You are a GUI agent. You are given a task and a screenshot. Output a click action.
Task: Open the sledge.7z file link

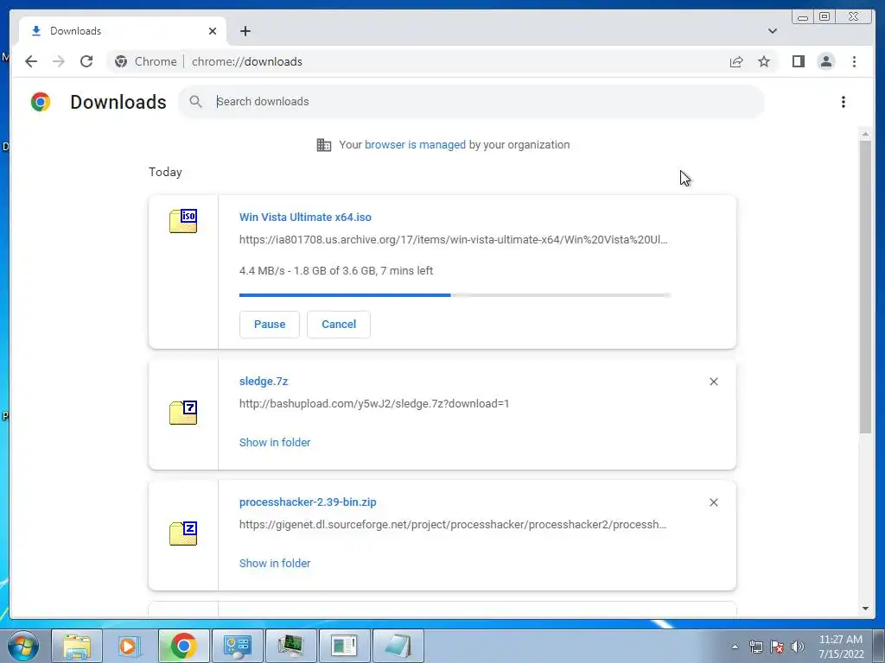coord(264,381)
